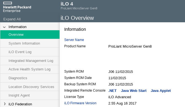This screenshot has height=107, width=185.
Task: Click ProLiant MicroServer Gen8 header subtitle
Action: coord(79,8)
